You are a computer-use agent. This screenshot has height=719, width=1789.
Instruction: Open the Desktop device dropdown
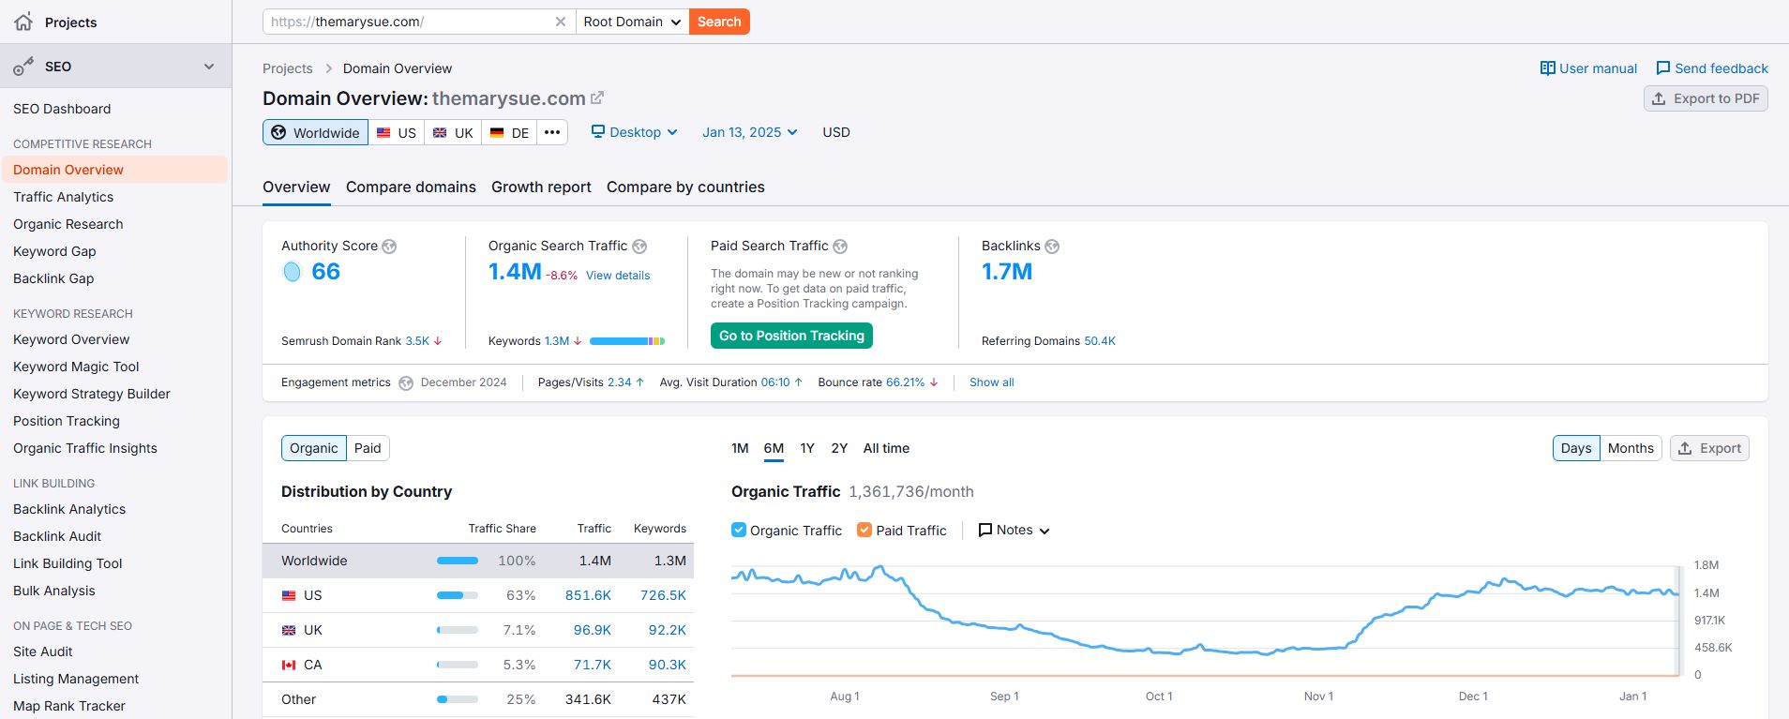point(634,132)
